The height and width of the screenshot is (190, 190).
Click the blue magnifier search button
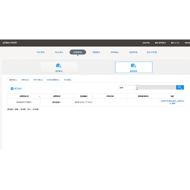pos(180,87)
